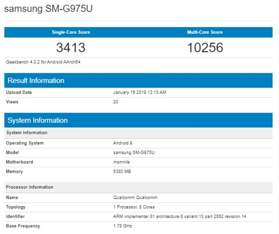Image resolution: width=279 pixels, height=234 pixels.
Task: Click the Memory value 5380 MB
Action: [123, 171]
